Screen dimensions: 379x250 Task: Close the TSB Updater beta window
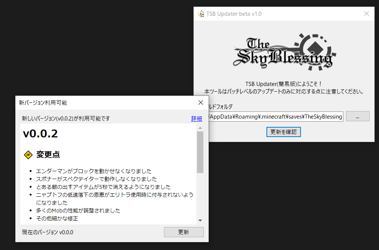(x=367, y=14)
